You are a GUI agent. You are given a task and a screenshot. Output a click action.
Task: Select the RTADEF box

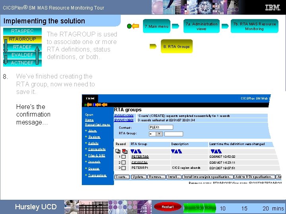coord(22,47)
